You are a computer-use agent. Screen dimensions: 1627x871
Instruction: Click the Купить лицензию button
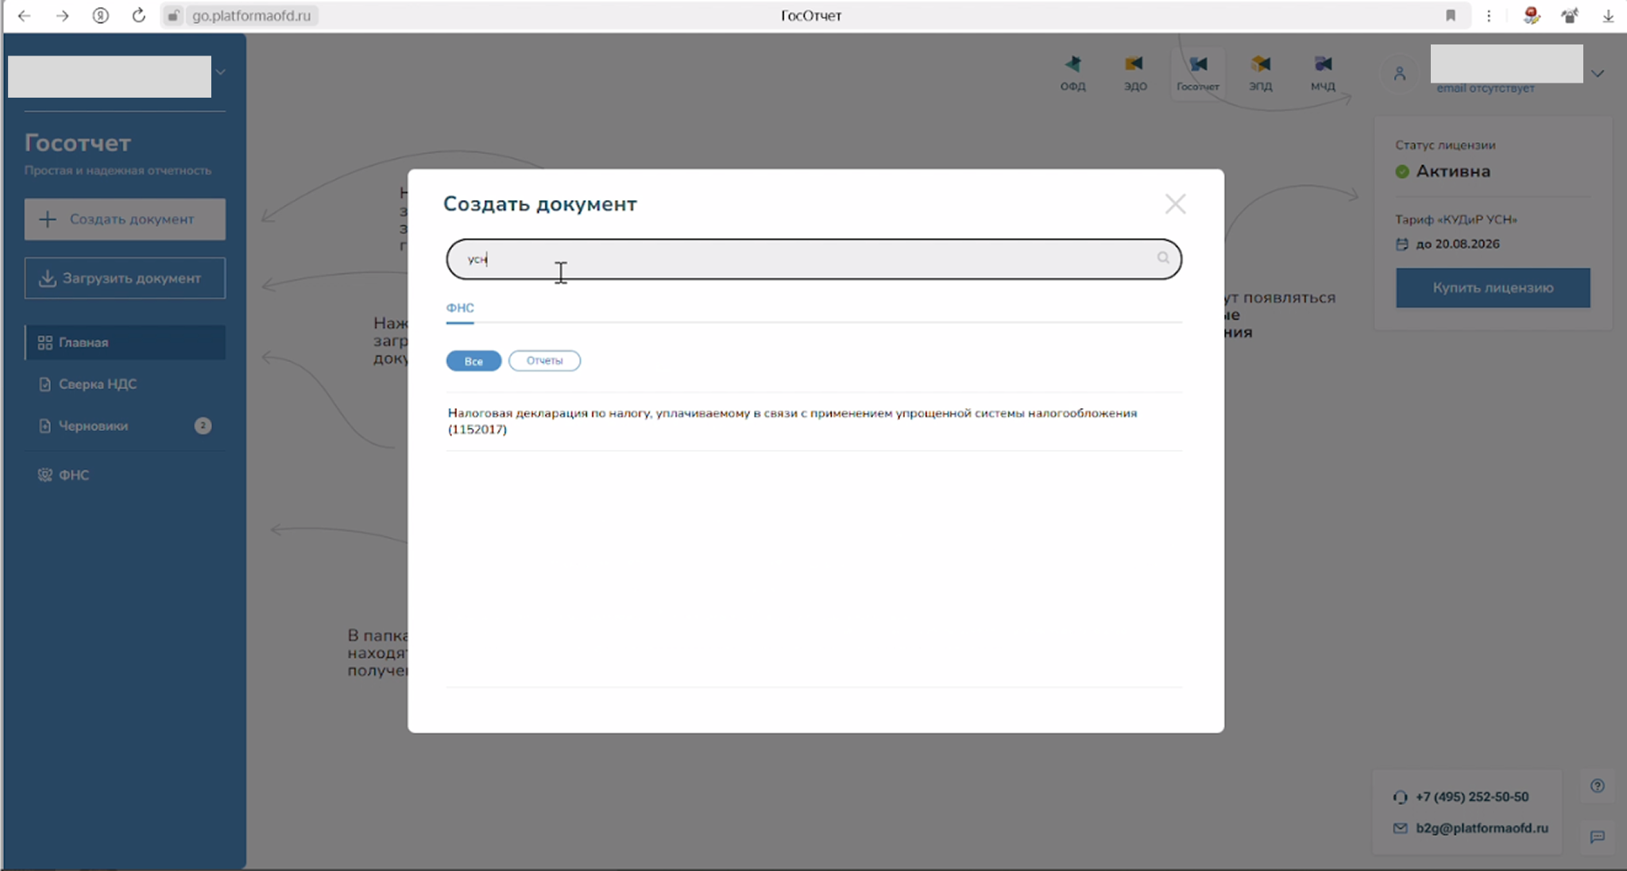pos(1493,287)
